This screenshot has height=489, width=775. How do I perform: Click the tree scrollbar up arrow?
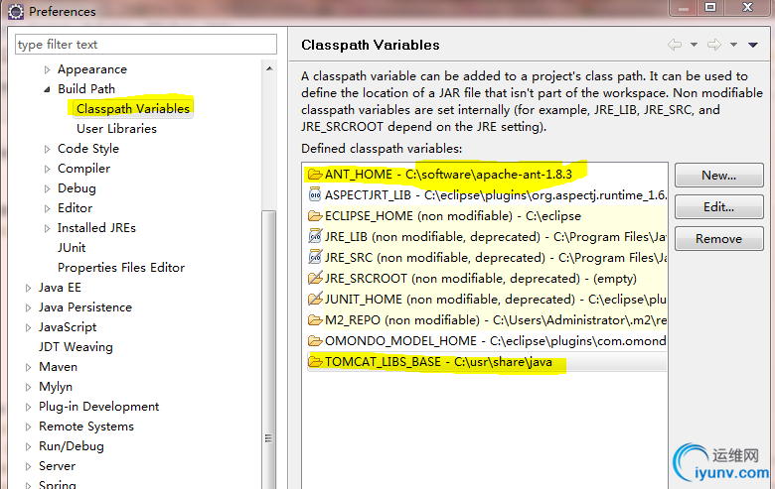(269, 68)
